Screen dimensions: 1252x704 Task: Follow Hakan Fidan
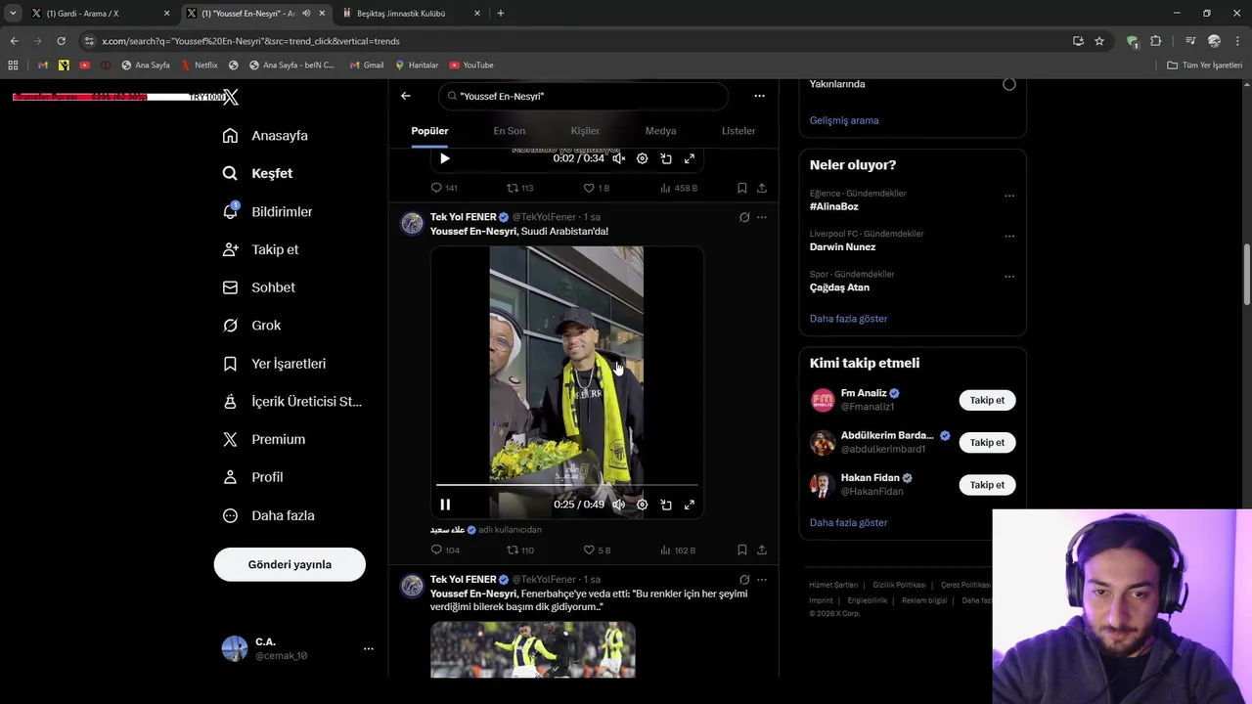click(987, 485)
